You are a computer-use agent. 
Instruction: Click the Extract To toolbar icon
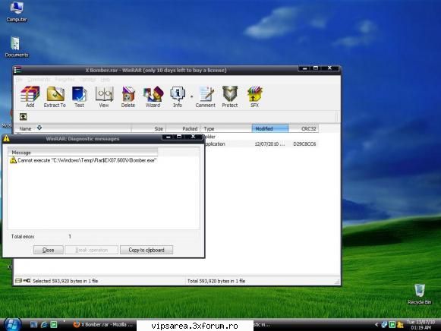click(x=55, y=96)
